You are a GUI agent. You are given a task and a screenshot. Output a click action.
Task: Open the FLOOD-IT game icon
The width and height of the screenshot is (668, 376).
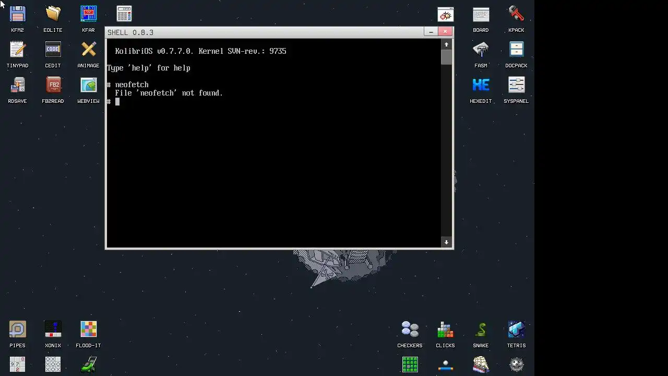click(x=88, y=330)
